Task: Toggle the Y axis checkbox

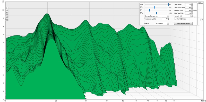Action: coord(141,10)
